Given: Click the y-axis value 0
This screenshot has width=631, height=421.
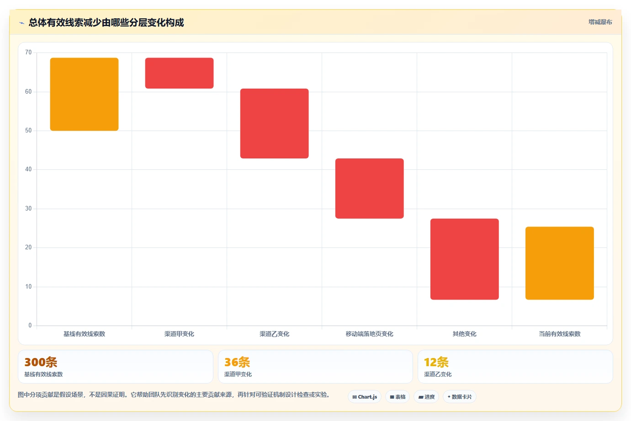Looking at the screenshot, I should tap(30, 326).
